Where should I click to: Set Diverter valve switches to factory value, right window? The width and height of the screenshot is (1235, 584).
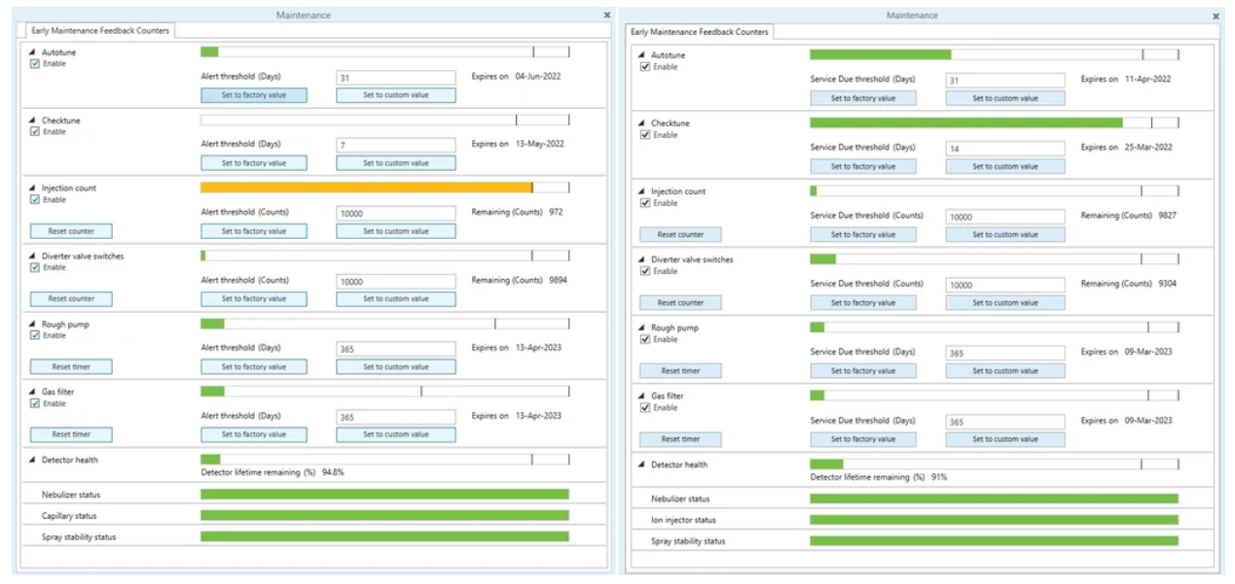coord(863,302)
